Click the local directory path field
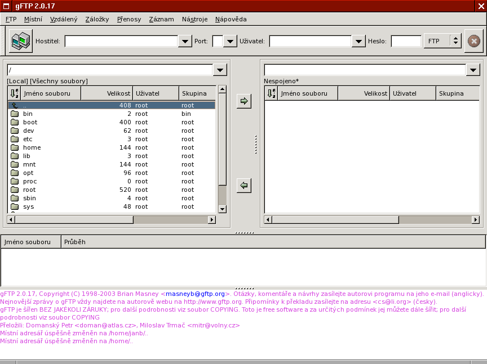The width and height of the screenshot is (487, 364). (x=110, y=70)
